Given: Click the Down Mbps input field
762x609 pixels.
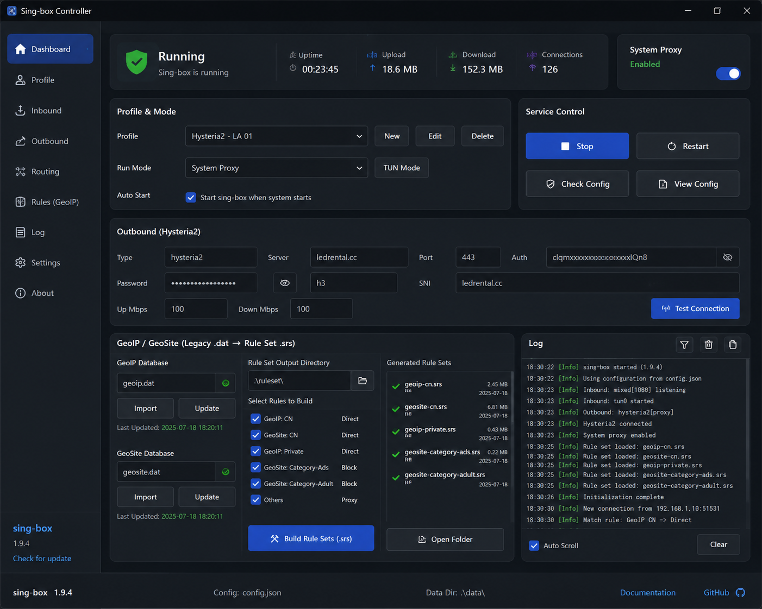Looking at the screenshot, I should click(321, 309).
